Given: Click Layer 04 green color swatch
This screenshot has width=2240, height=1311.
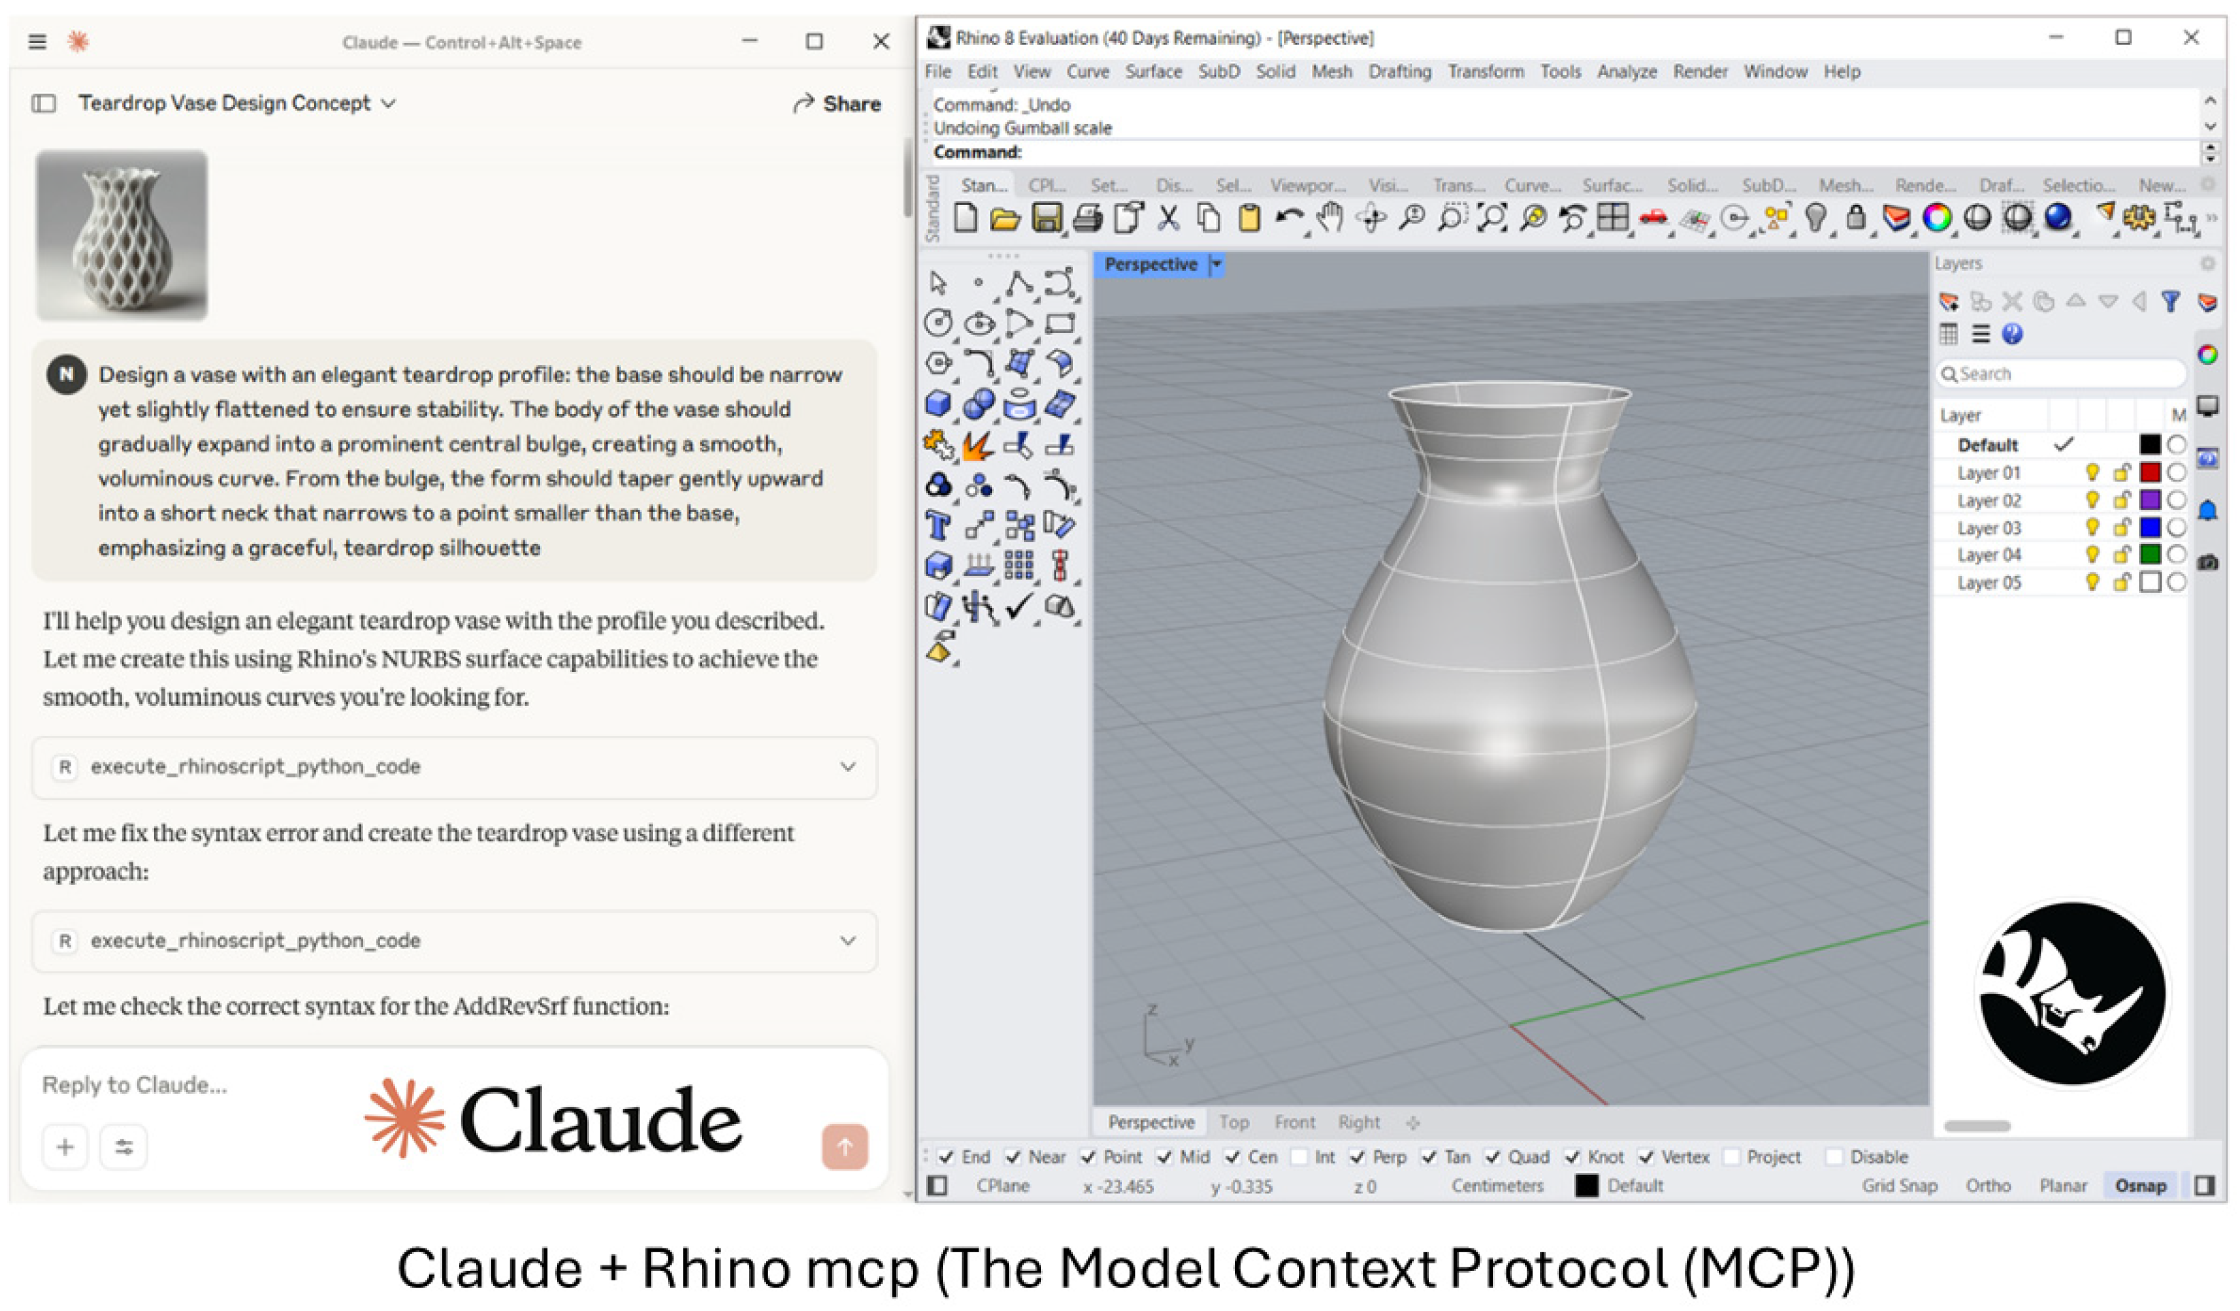Looking at the screenshot, I should pyautogui.click(x=2149, y=553).
